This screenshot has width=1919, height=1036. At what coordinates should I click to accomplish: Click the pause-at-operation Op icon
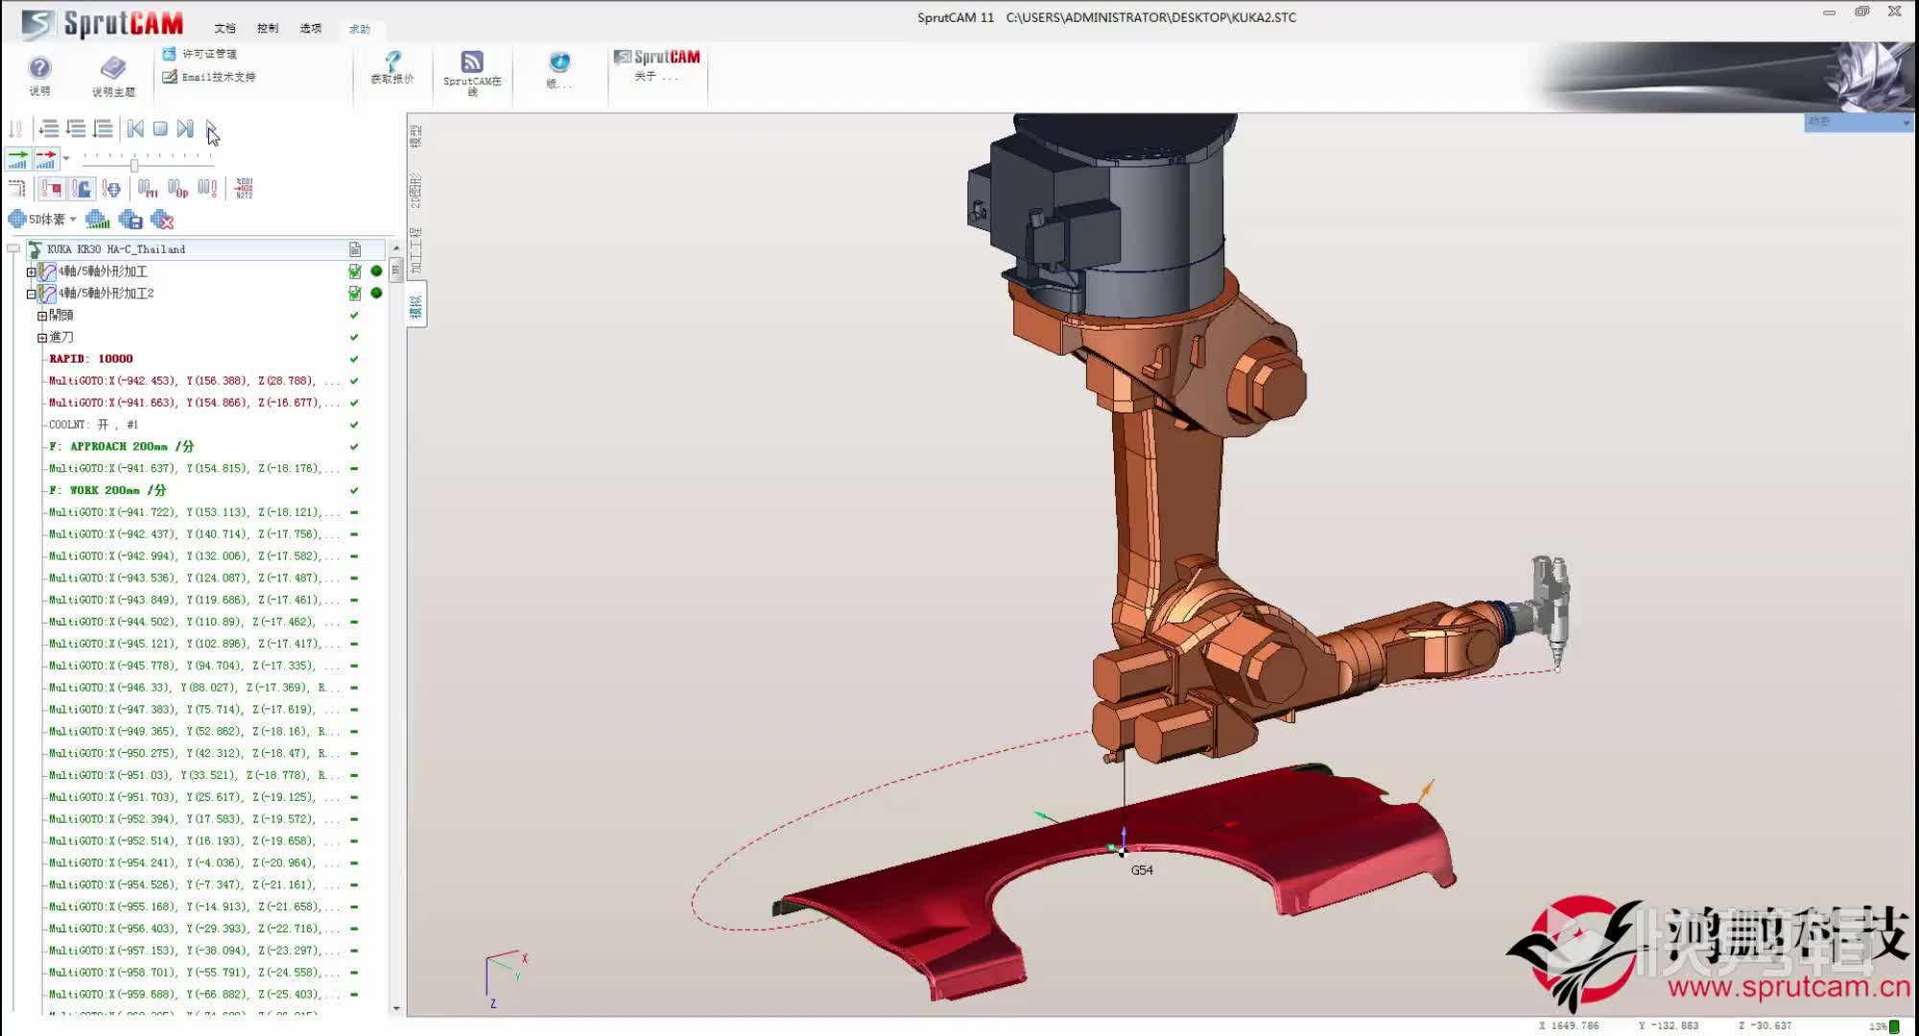tap(178, 189)
